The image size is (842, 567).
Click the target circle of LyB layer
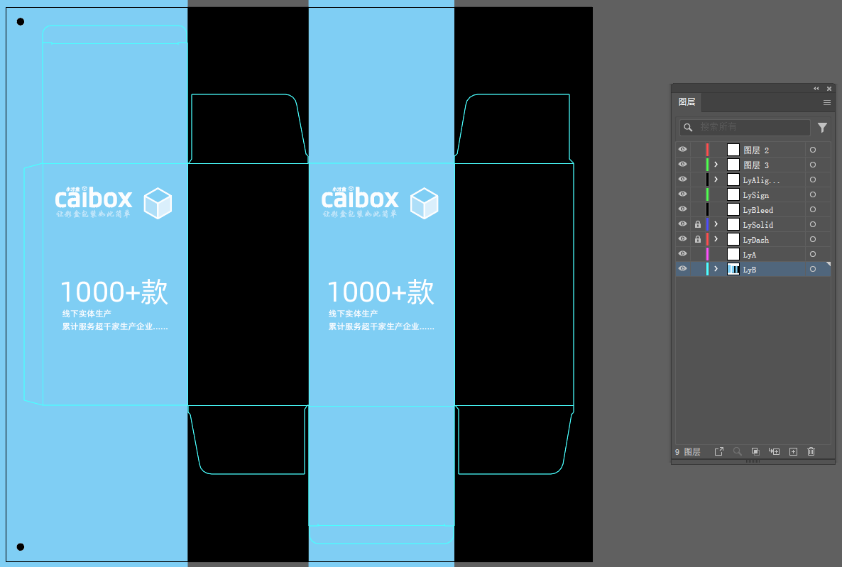click(812, 269)
